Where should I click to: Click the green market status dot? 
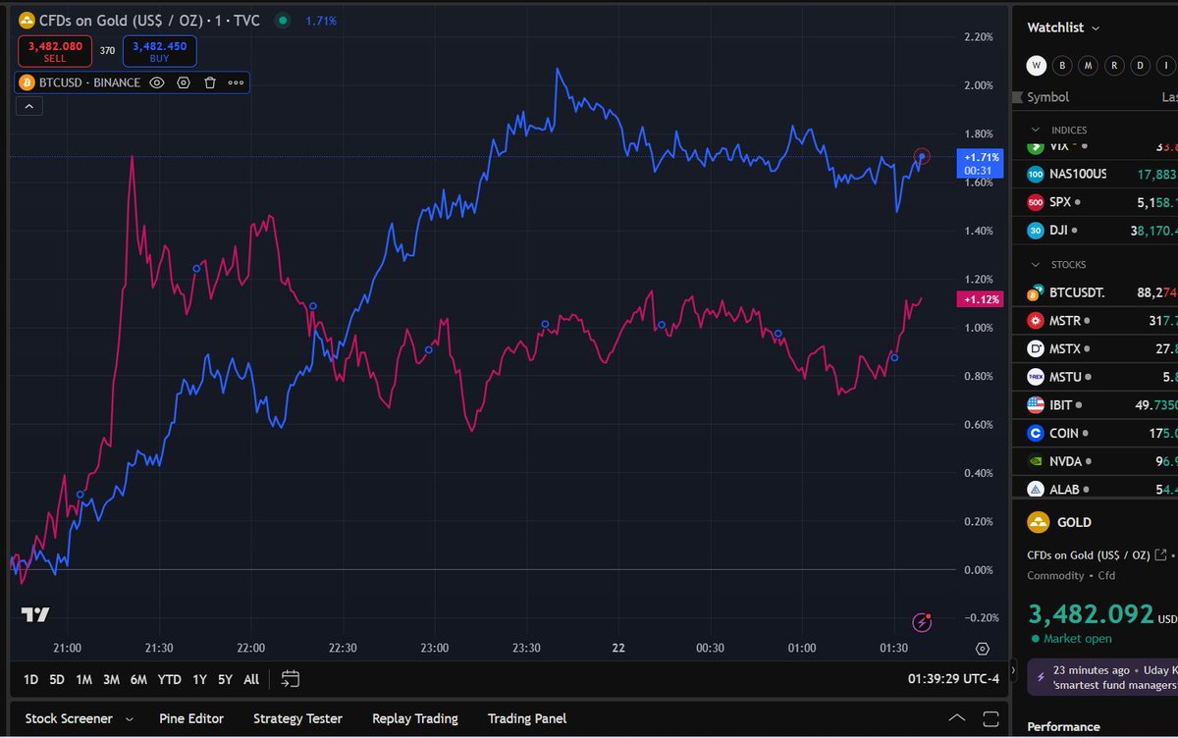click(x=283, y=20)
